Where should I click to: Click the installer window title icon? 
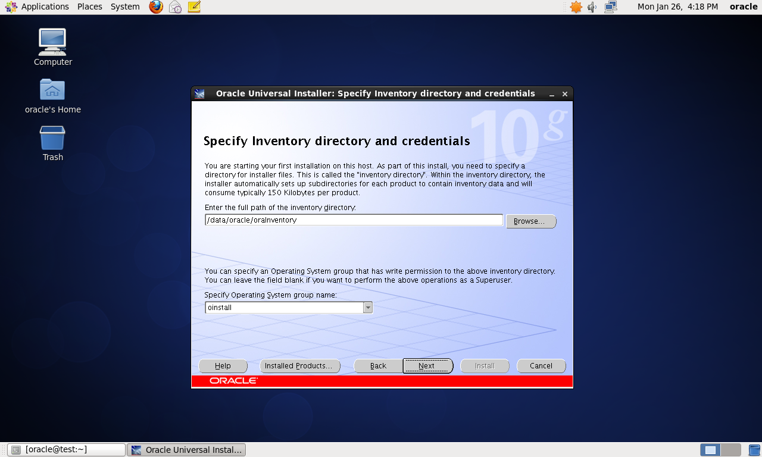199,93
